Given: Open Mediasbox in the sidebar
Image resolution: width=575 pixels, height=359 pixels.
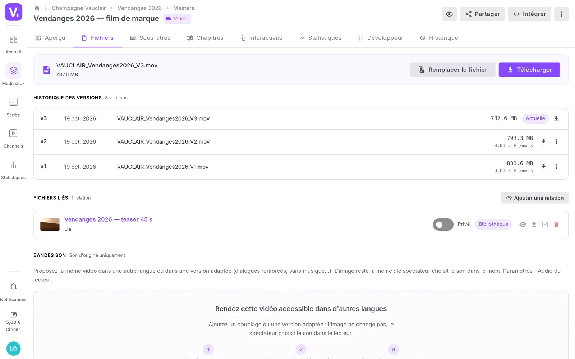Looking at the screenshot, I should (x=13, y=75).
